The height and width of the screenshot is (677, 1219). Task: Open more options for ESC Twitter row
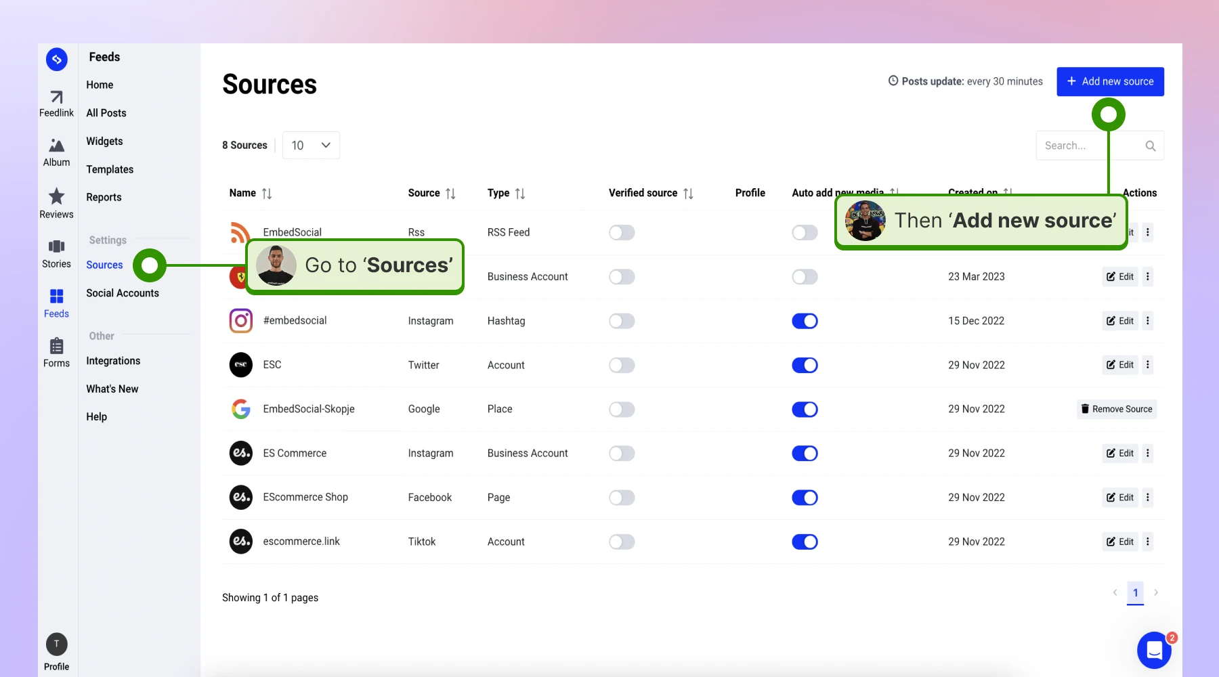coord(1147,365)
